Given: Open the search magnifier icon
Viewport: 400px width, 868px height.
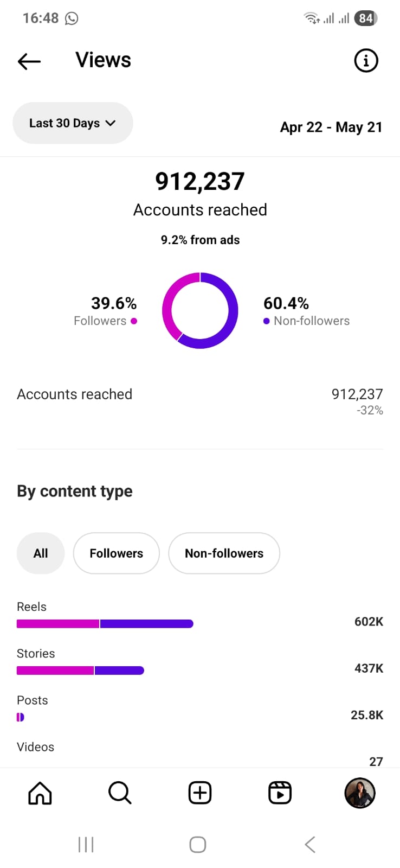Looking at the screenshot, I should pos(120,793).
